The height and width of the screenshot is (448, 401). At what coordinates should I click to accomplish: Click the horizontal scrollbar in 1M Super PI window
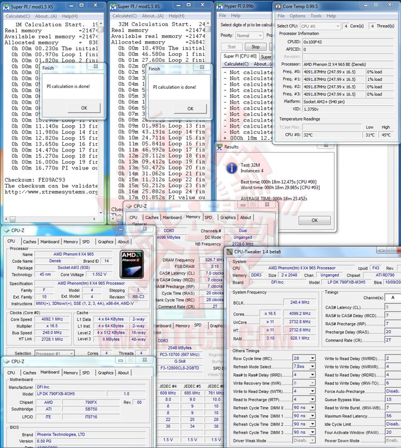click(50, 219)
